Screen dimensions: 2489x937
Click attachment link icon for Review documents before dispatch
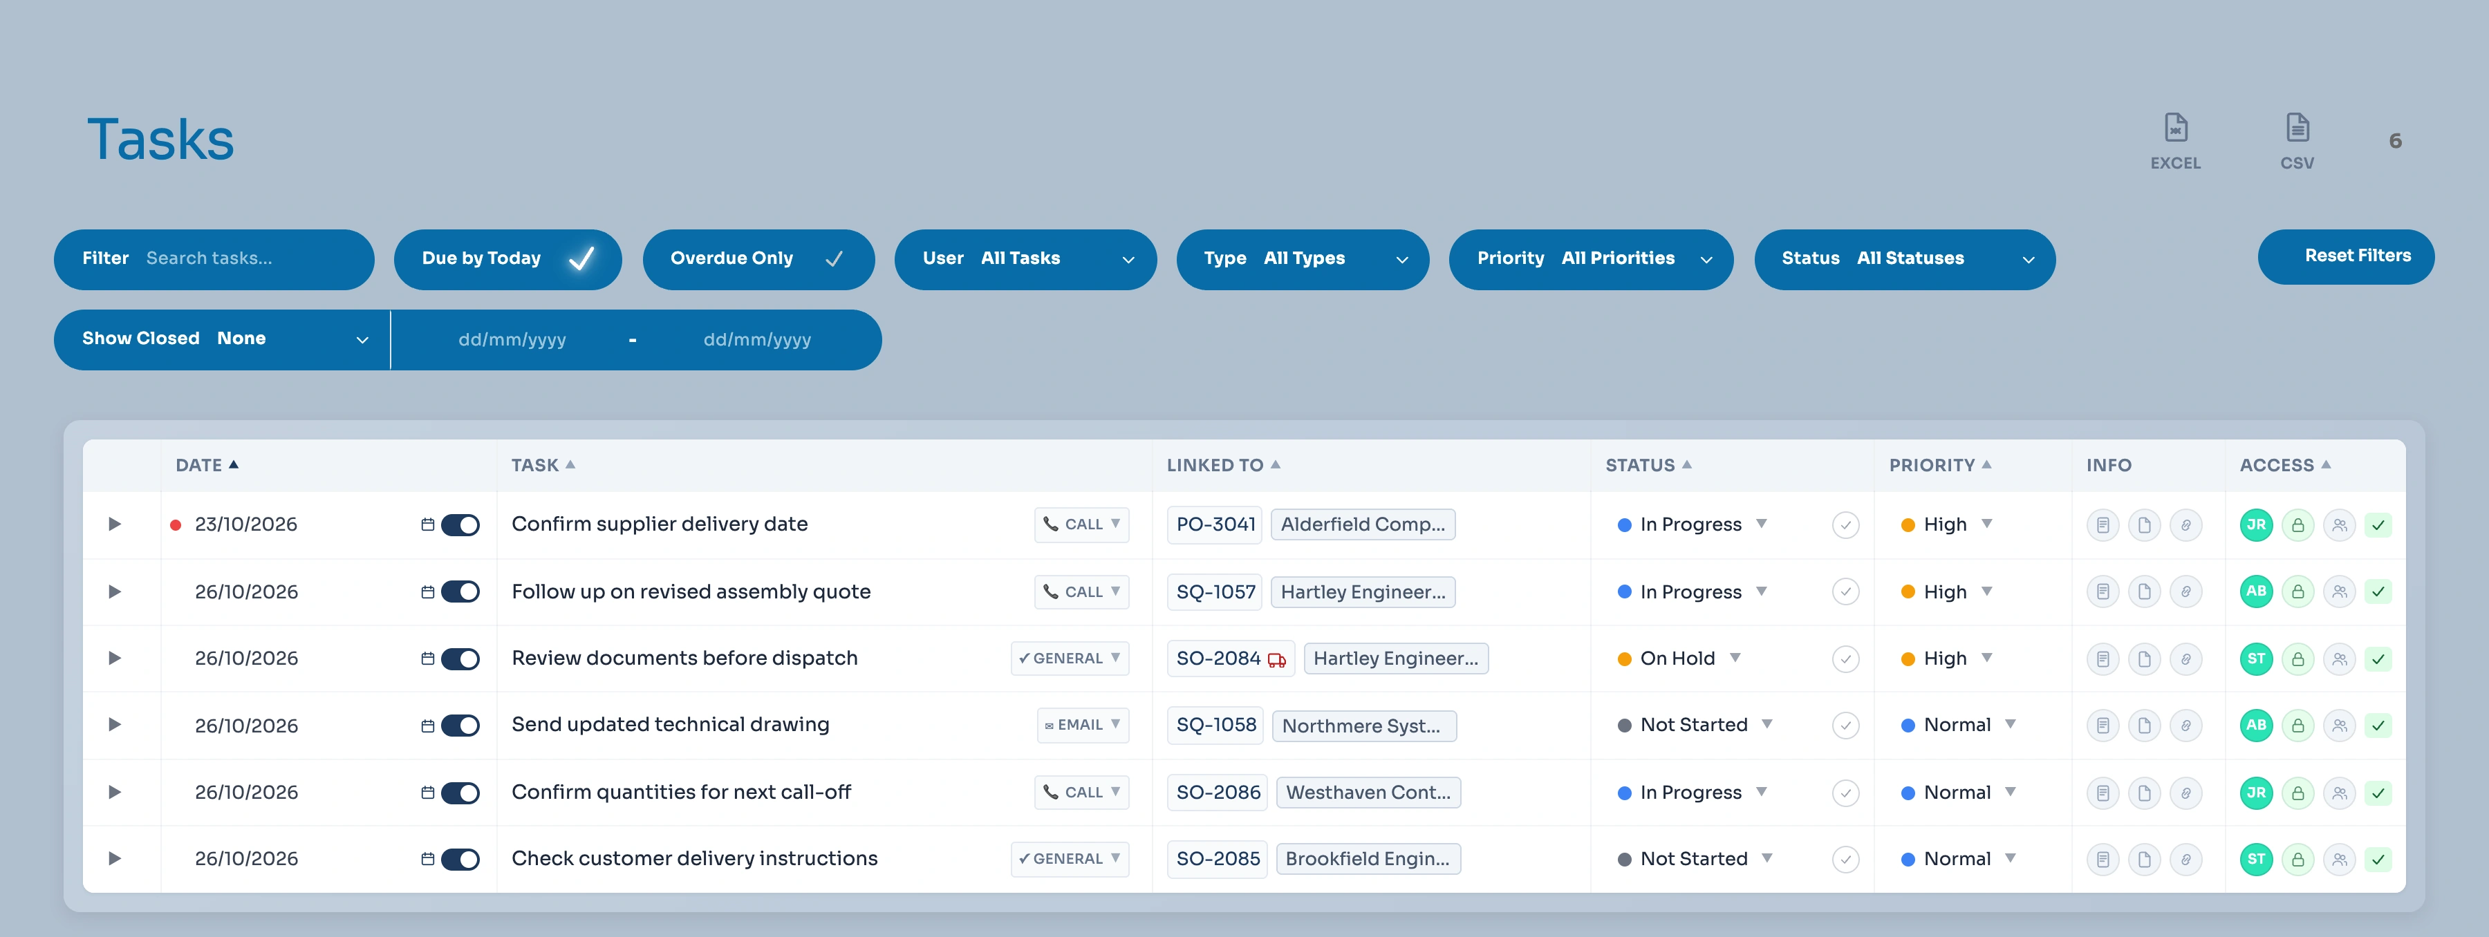coord(2185,659)
